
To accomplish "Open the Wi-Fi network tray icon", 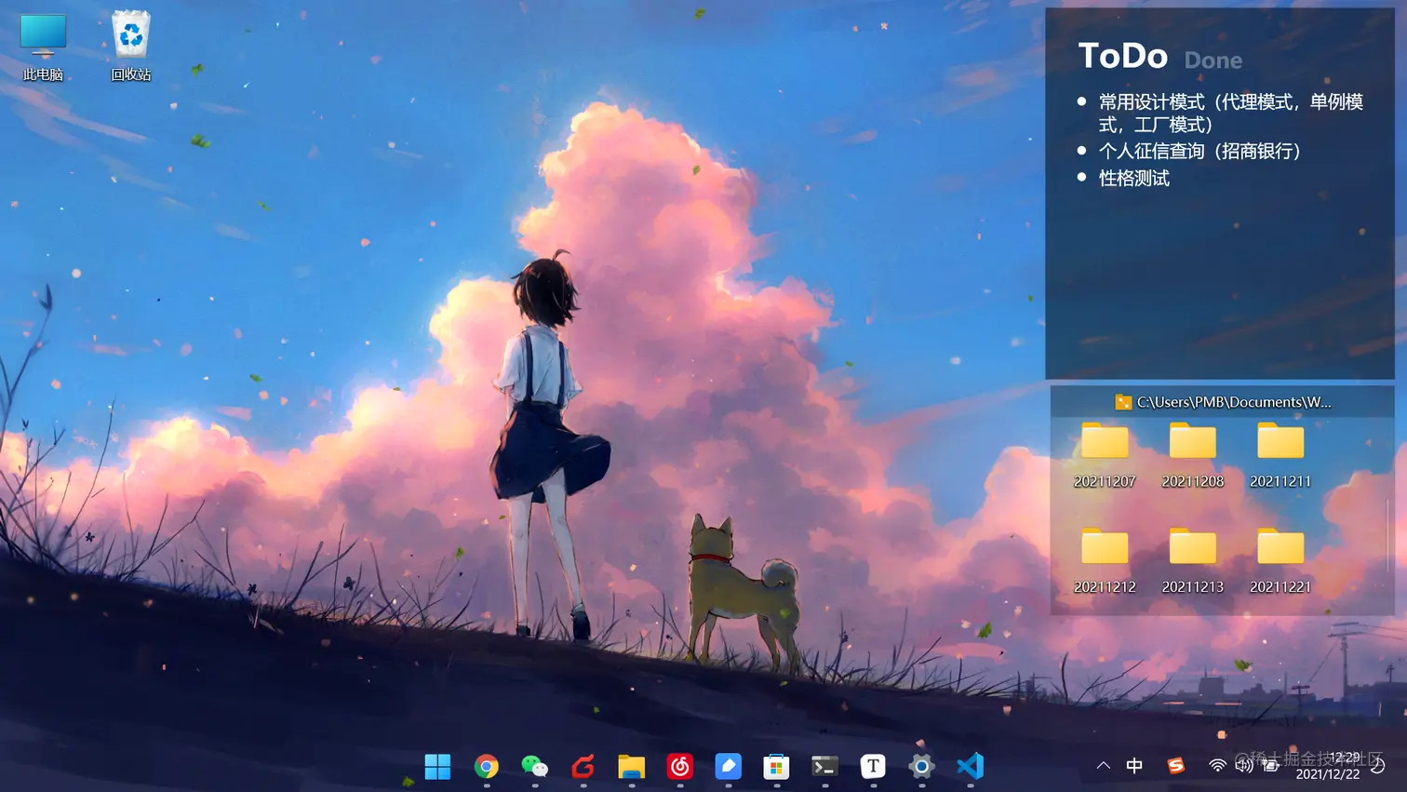I will point(1217,766).
